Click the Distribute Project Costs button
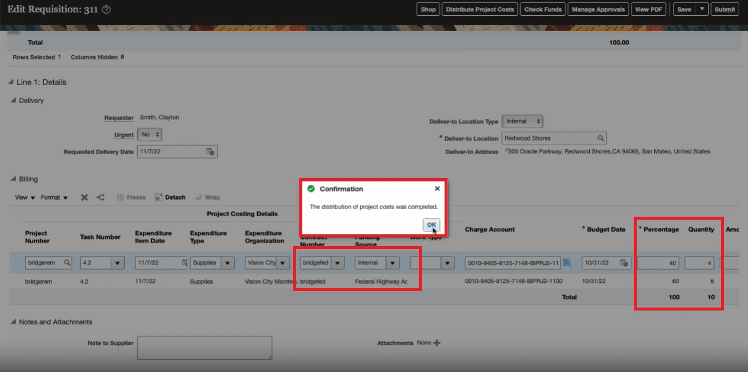The height and width of the screenshot is (372, 748). pos(480,9)
